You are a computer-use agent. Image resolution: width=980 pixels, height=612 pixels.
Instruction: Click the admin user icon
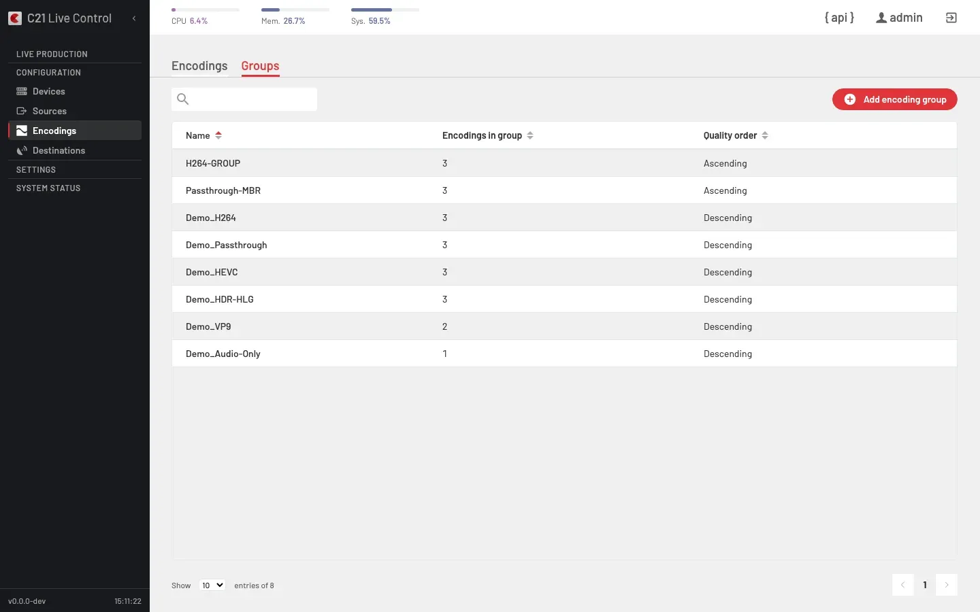click(x=881, y=18)
